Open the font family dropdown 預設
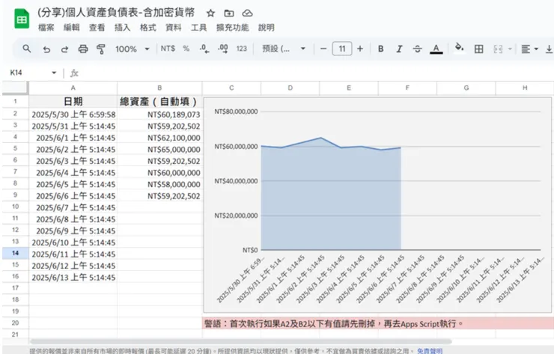The height and width of the screenshot is (354, 554). pyautogui.click(x=284, y=49)
